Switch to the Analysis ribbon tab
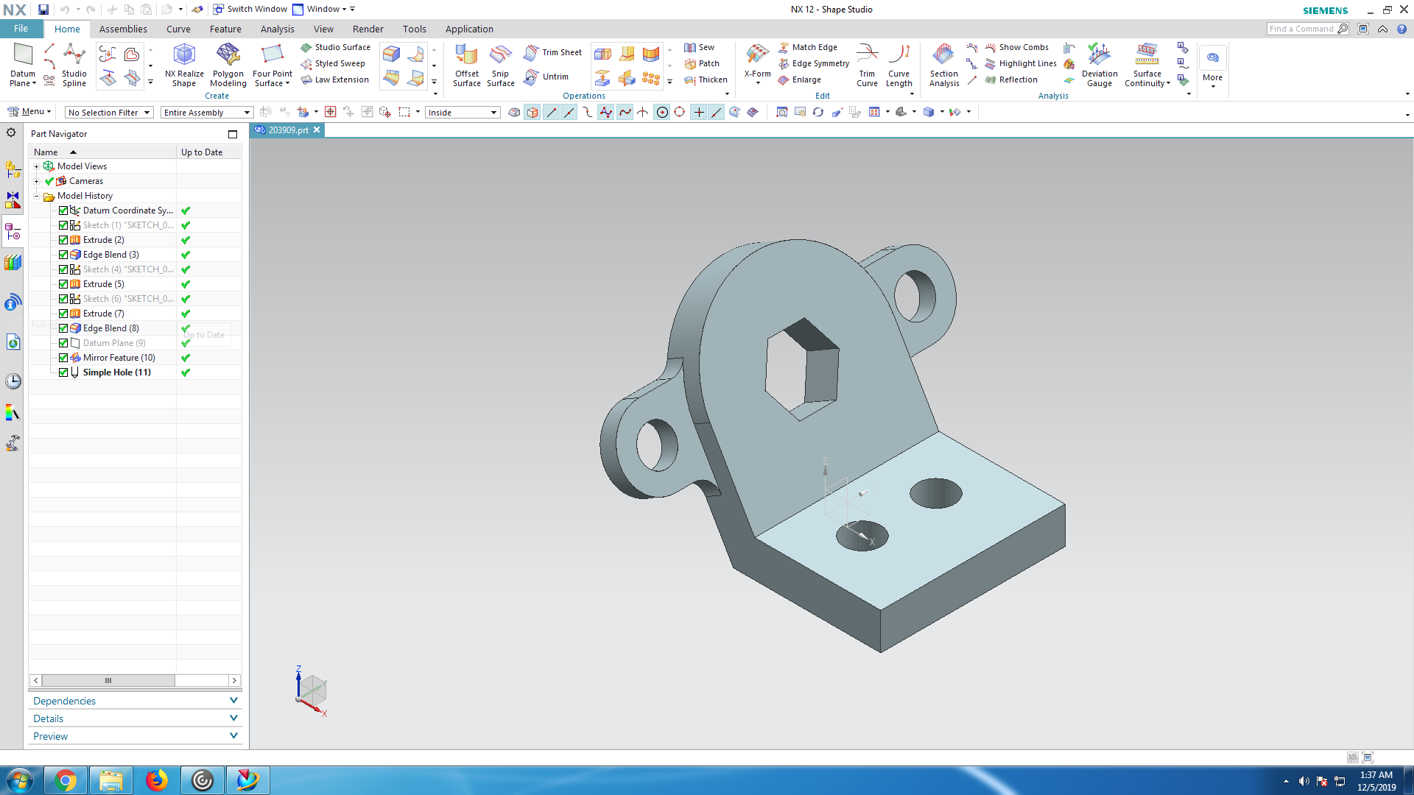The width and height of the screenshot is (1414, 795). (277, 29)
